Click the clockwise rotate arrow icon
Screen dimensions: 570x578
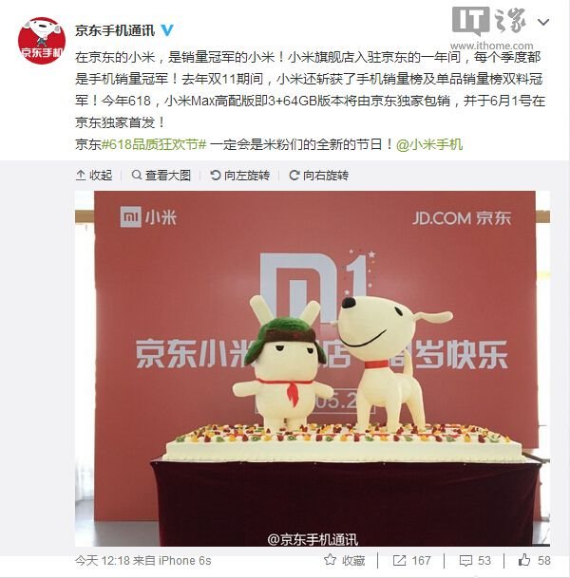coord(294,175)
